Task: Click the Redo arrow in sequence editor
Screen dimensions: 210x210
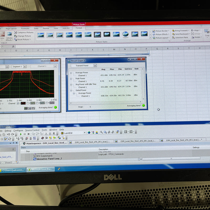Action: (x=13, y=134)
